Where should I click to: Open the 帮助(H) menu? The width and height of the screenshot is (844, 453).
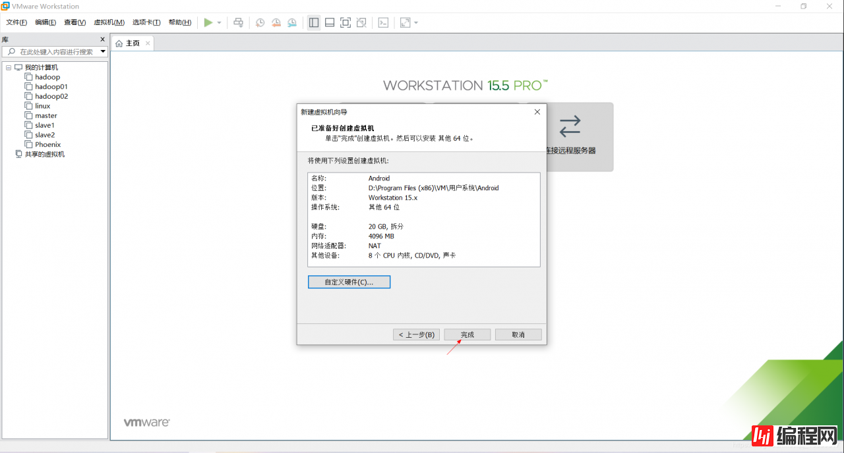coord(180,22)
